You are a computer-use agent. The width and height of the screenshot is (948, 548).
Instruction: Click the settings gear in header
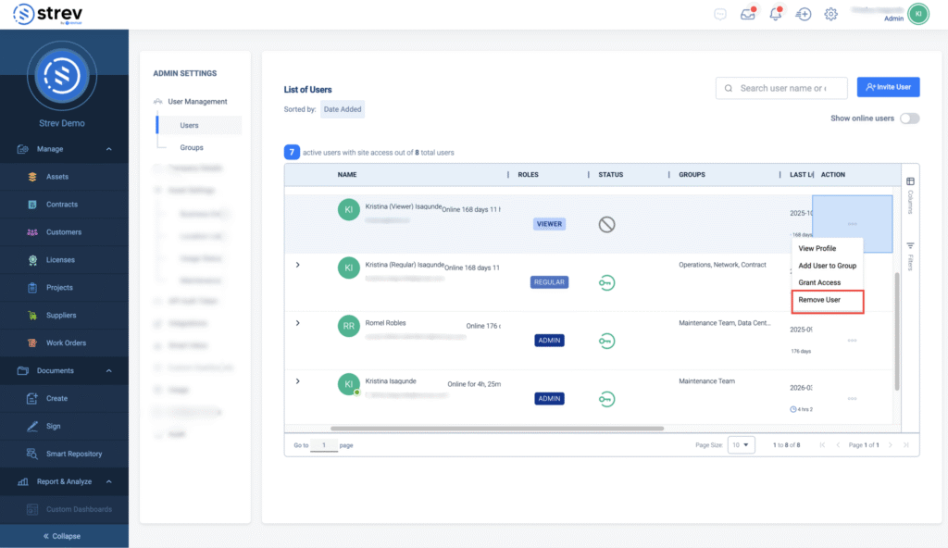pos(831,14)
